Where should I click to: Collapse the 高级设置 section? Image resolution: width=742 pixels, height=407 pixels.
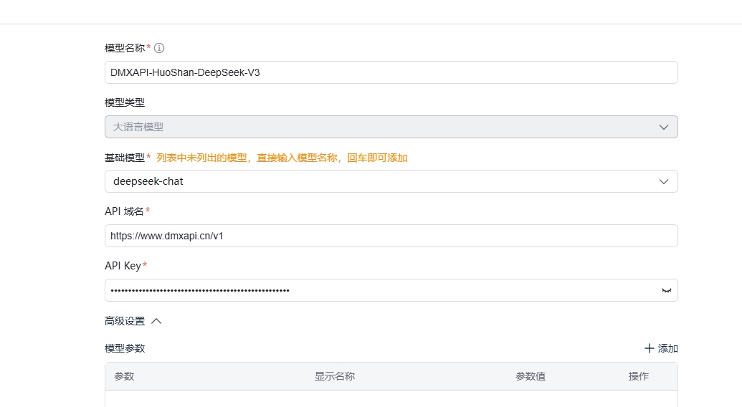133,321
